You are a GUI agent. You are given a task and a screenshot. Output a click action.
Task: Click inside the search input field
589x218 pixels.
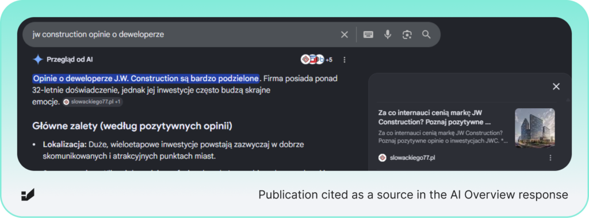click(x=184, y=35)
